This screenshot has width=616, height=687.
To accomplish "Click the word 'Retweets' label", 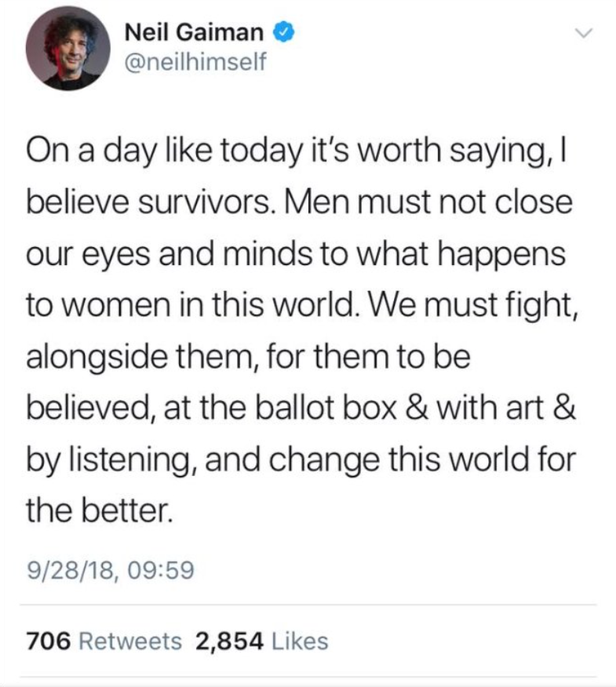I will 130,641.
